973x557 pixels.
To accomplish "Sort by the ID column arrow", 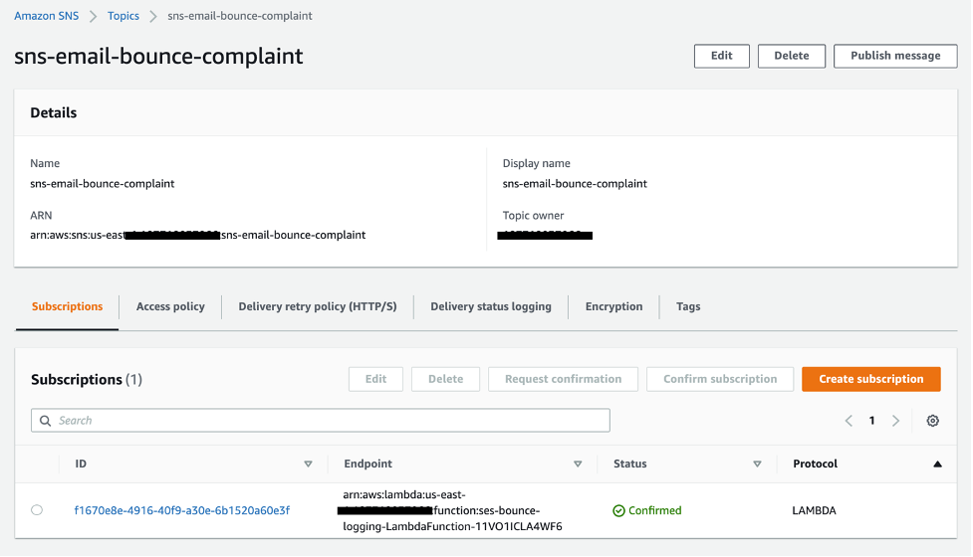I will [308, 464].
